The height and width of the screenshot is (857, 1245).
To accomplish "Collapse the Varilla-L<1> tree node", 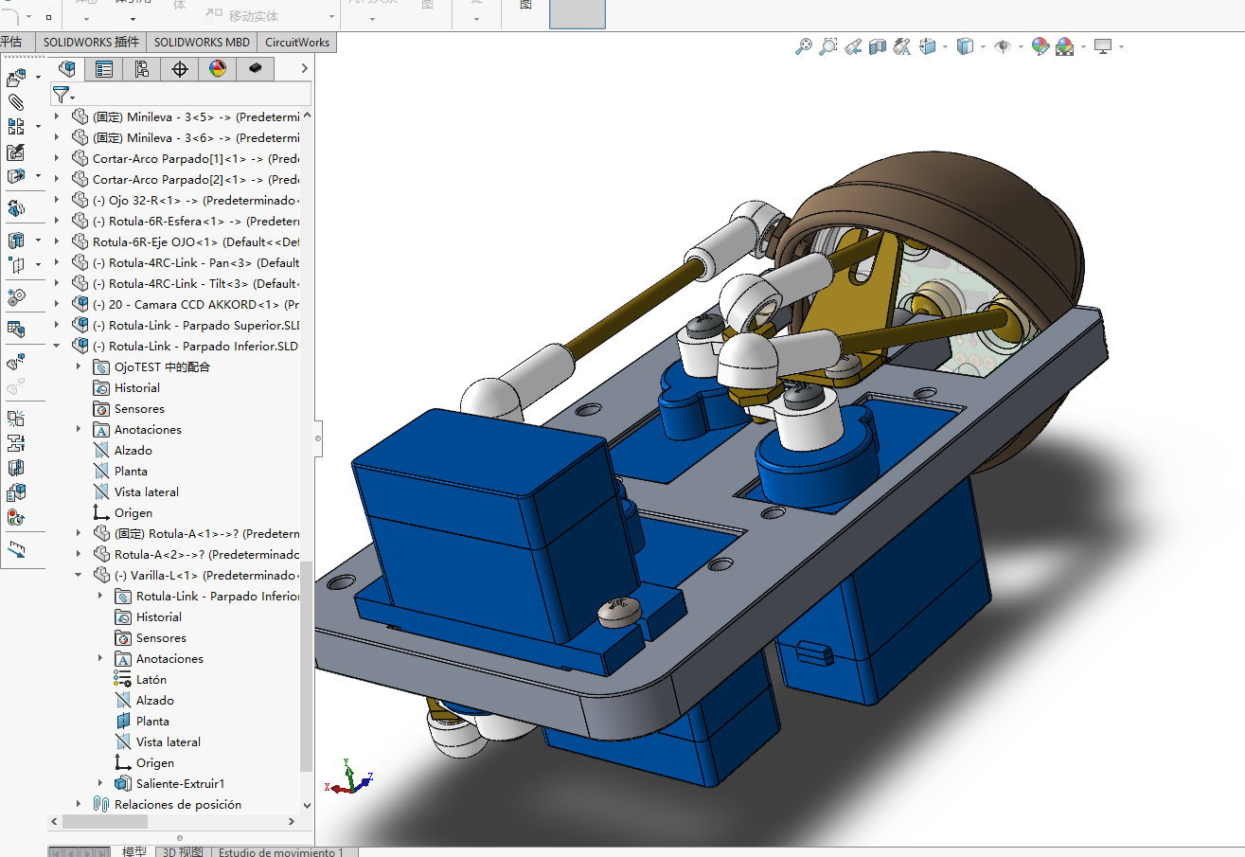I will point(79,575).
